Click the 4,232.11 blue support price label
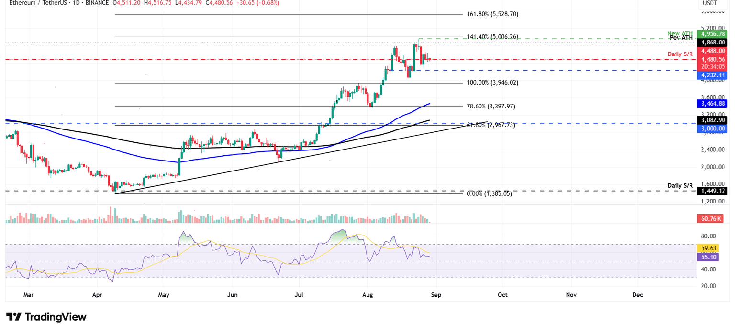Viewport: 735px width, 332px height. click(x=713, y=75)
